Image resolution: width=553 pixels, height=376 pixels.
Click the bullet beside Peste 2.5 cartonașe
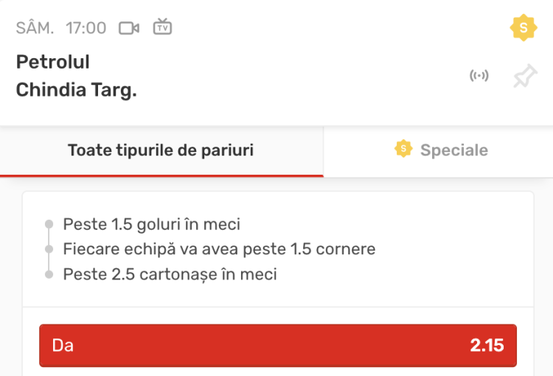[x=49, y=274]
